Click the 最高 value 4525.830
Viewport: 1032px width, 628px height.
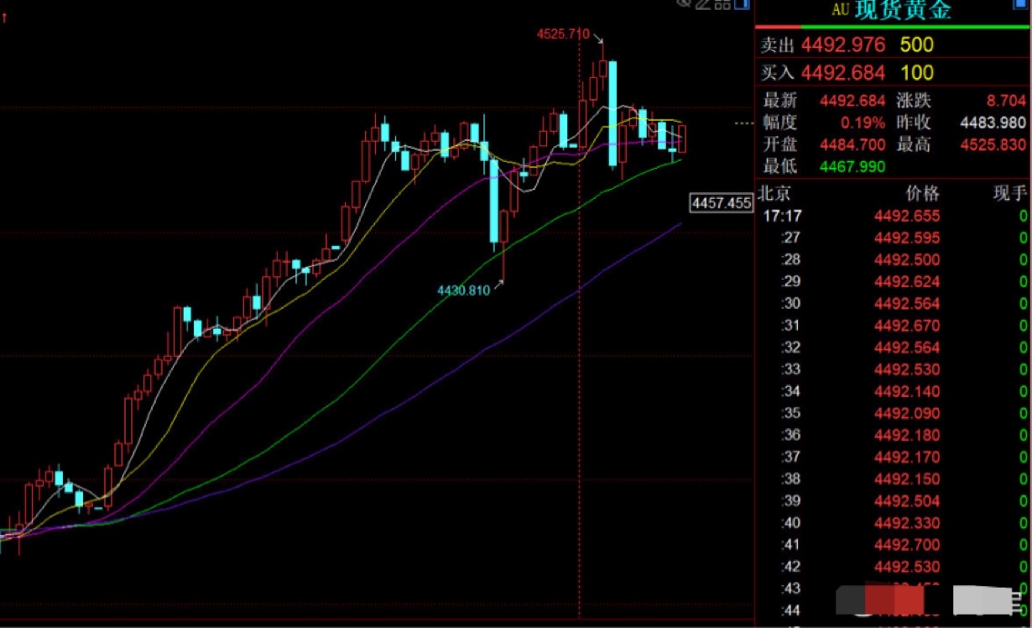click(x=993, y=144)
